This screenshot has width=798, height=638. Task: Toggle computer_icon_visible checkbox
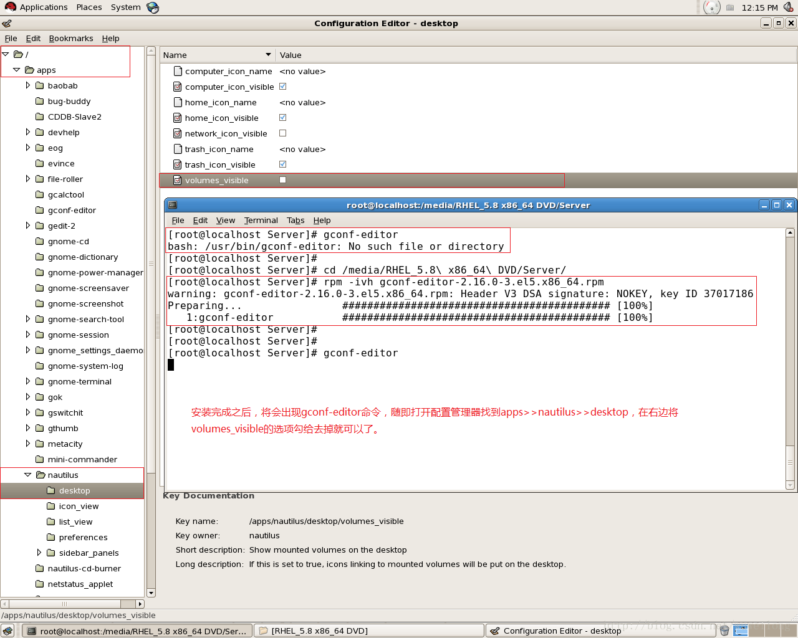282,87
